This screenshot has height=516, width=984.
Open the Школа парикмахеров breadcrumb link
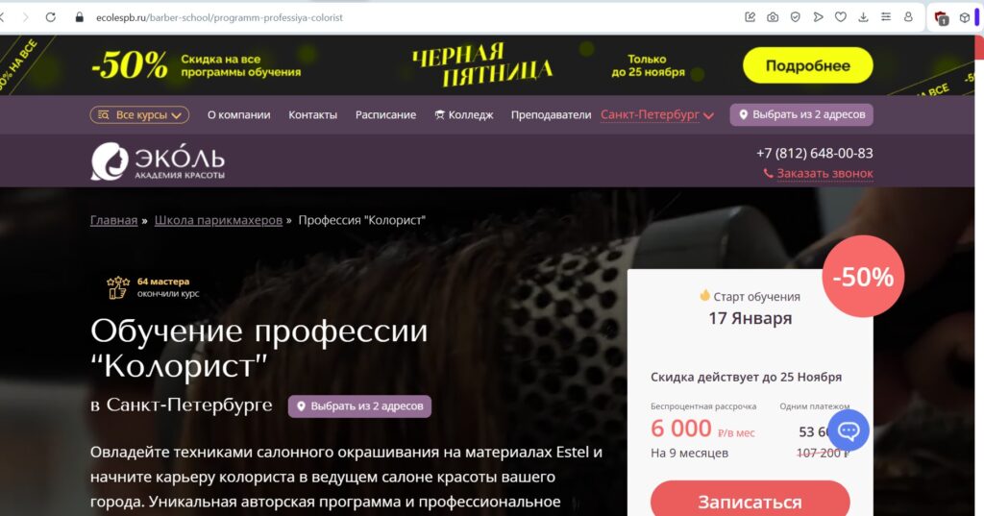point(218,220)
